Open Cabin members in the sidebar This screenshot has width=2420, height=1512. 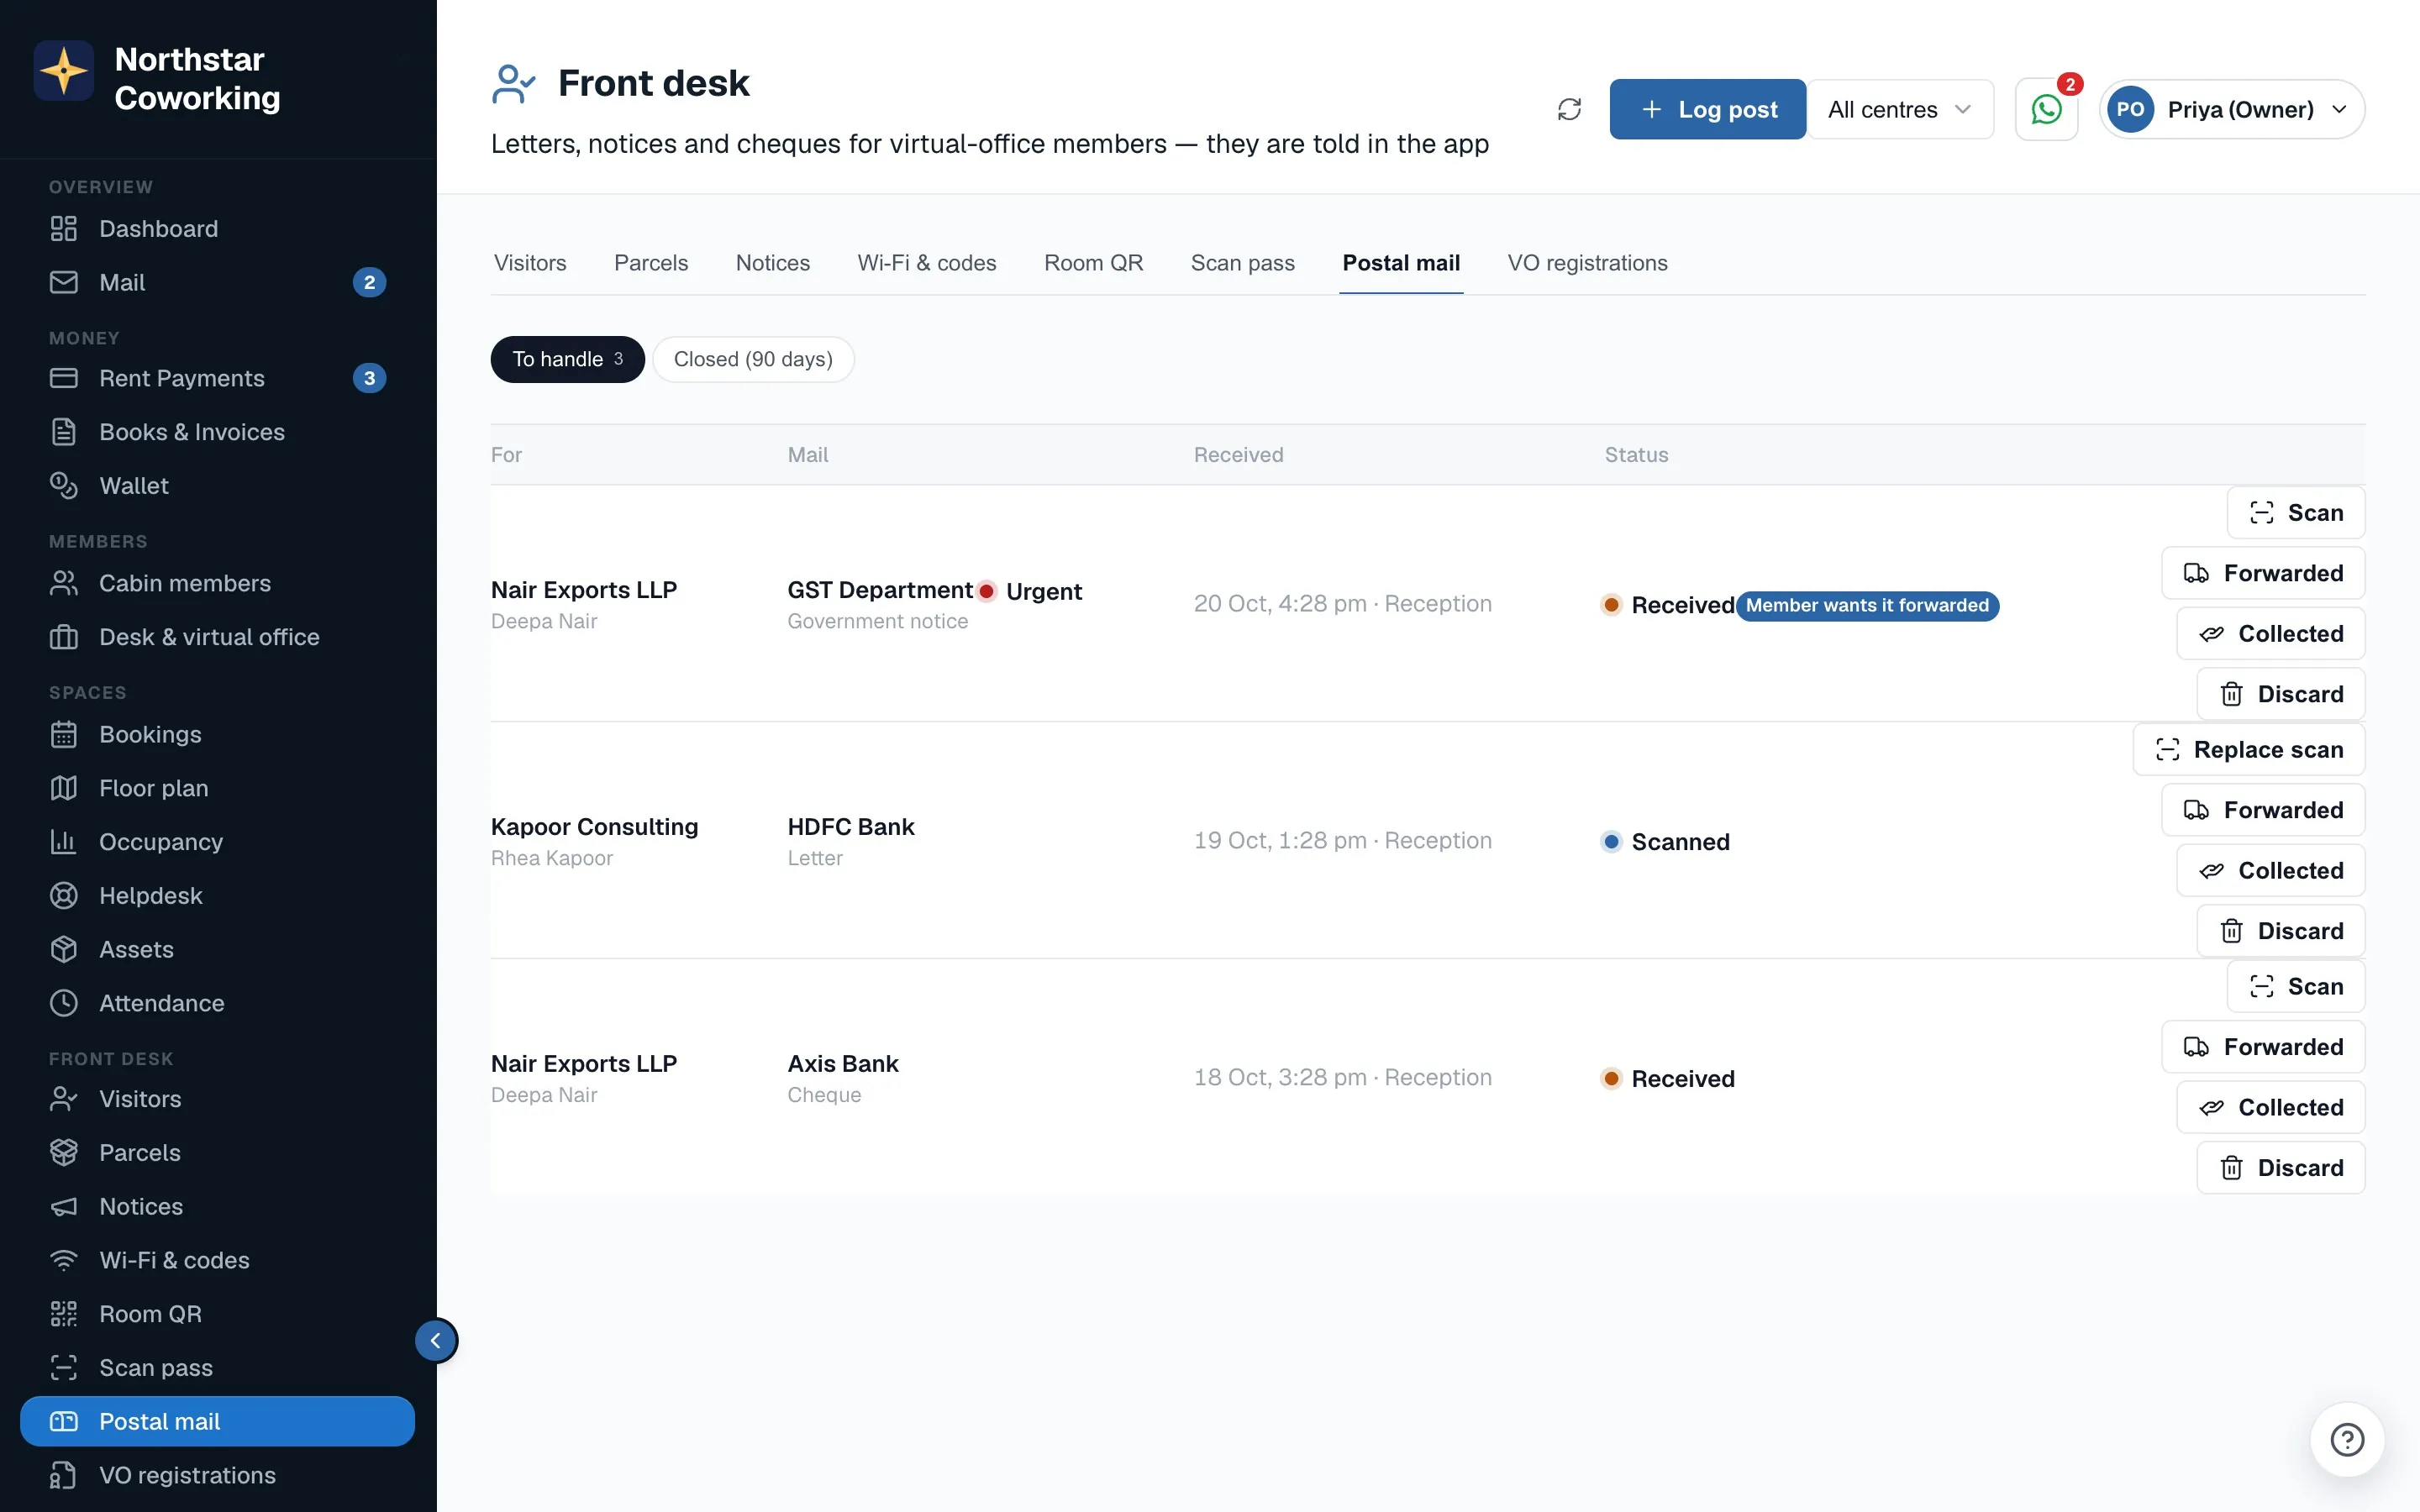click(x=217, y=583)
